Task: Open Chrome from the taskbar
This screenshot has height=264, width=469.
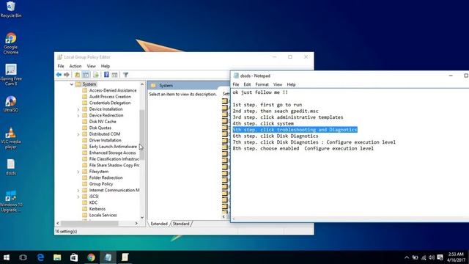Action: (91, 257)
